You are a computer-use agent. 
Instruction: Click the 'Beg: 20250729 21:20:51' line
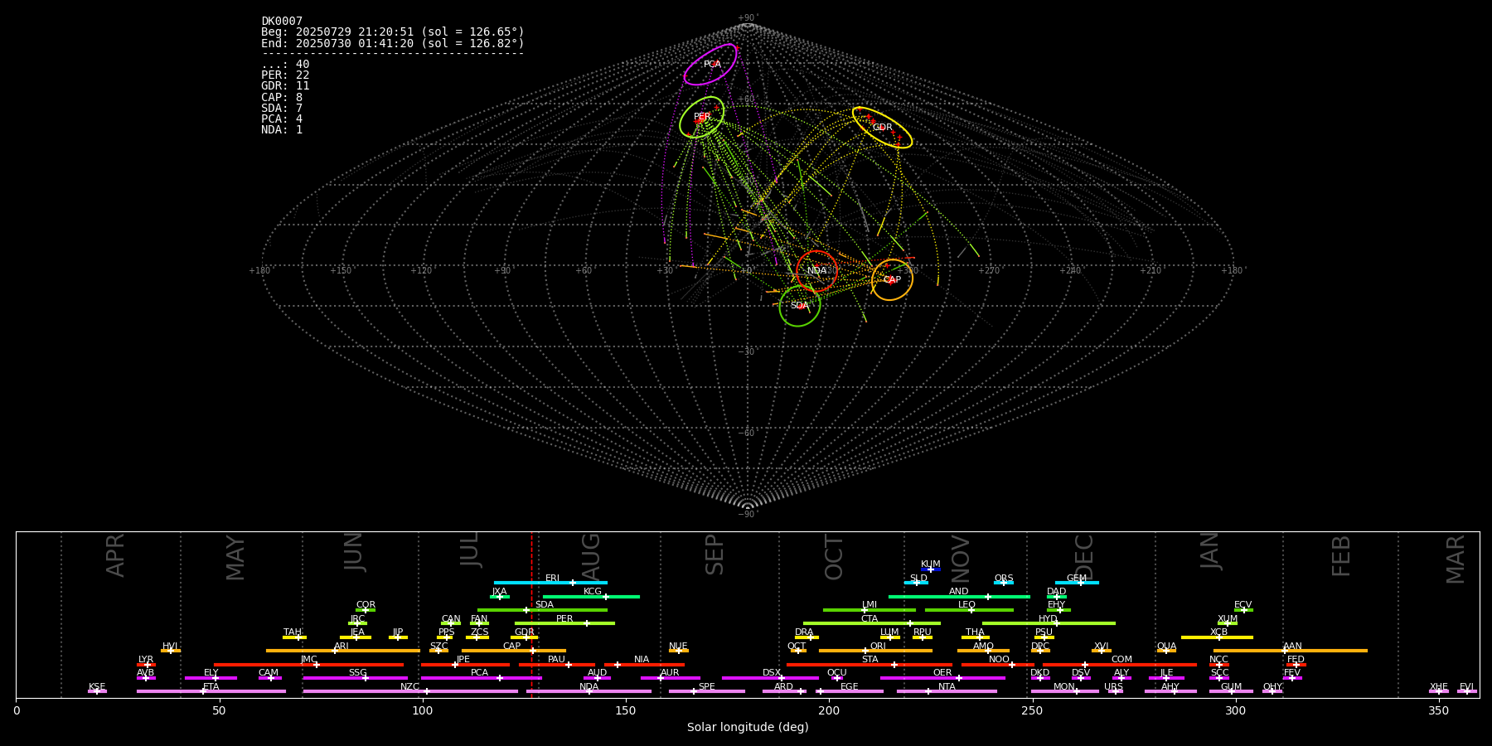[393, 31]
